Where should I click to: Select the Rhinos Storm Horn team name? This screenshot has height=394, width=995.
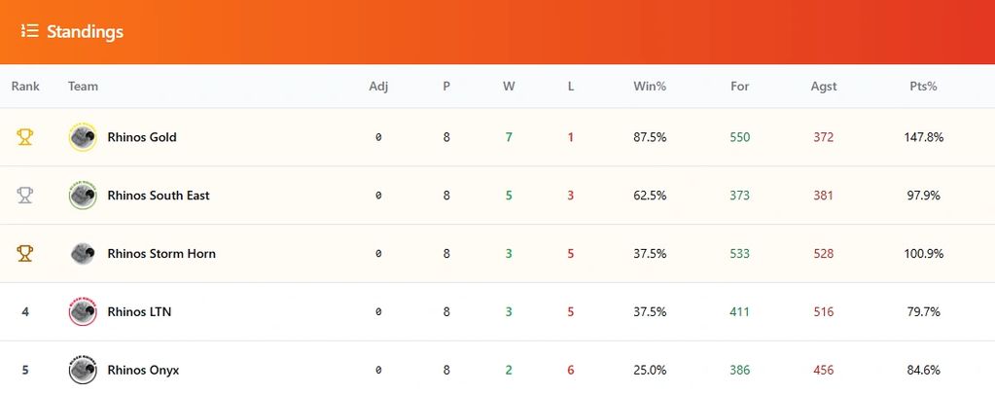(161, 254)
